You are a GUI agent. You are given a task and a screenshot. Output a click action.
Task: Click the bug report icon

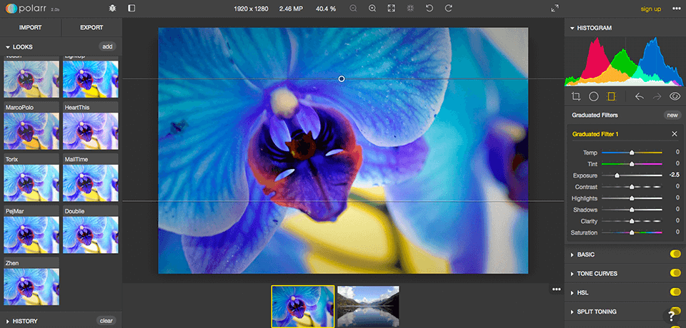click(x=112, y=9)
